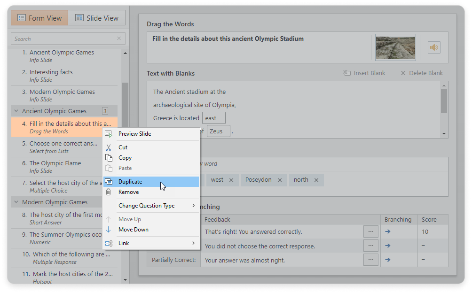This screenshot has height=293, width=472.
Task: Select slide 6 The Olympic Flame
Action: (x=57, y=167)
